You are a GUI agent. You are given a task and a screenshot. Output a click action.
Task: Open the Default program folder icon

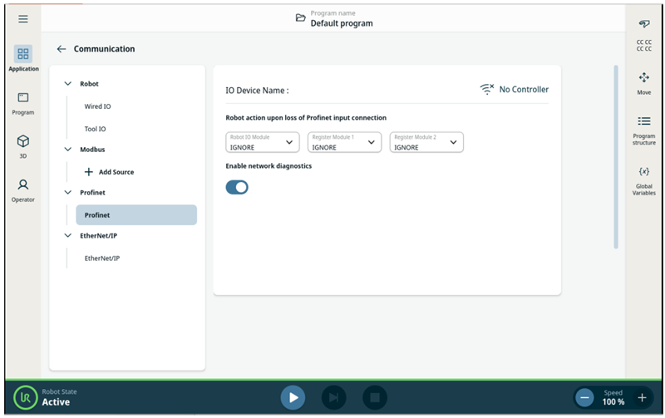(x=301, y=18)
